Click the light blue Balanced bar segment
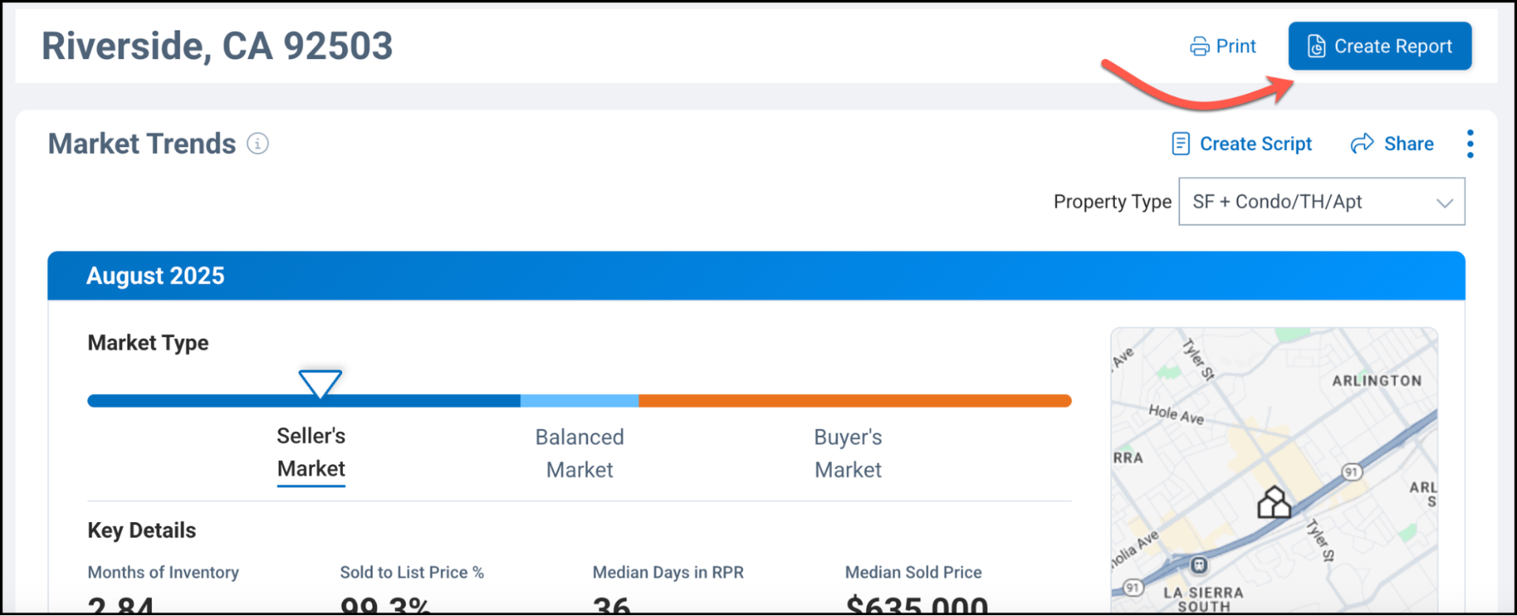The image size is (1517, 616). 579,401
